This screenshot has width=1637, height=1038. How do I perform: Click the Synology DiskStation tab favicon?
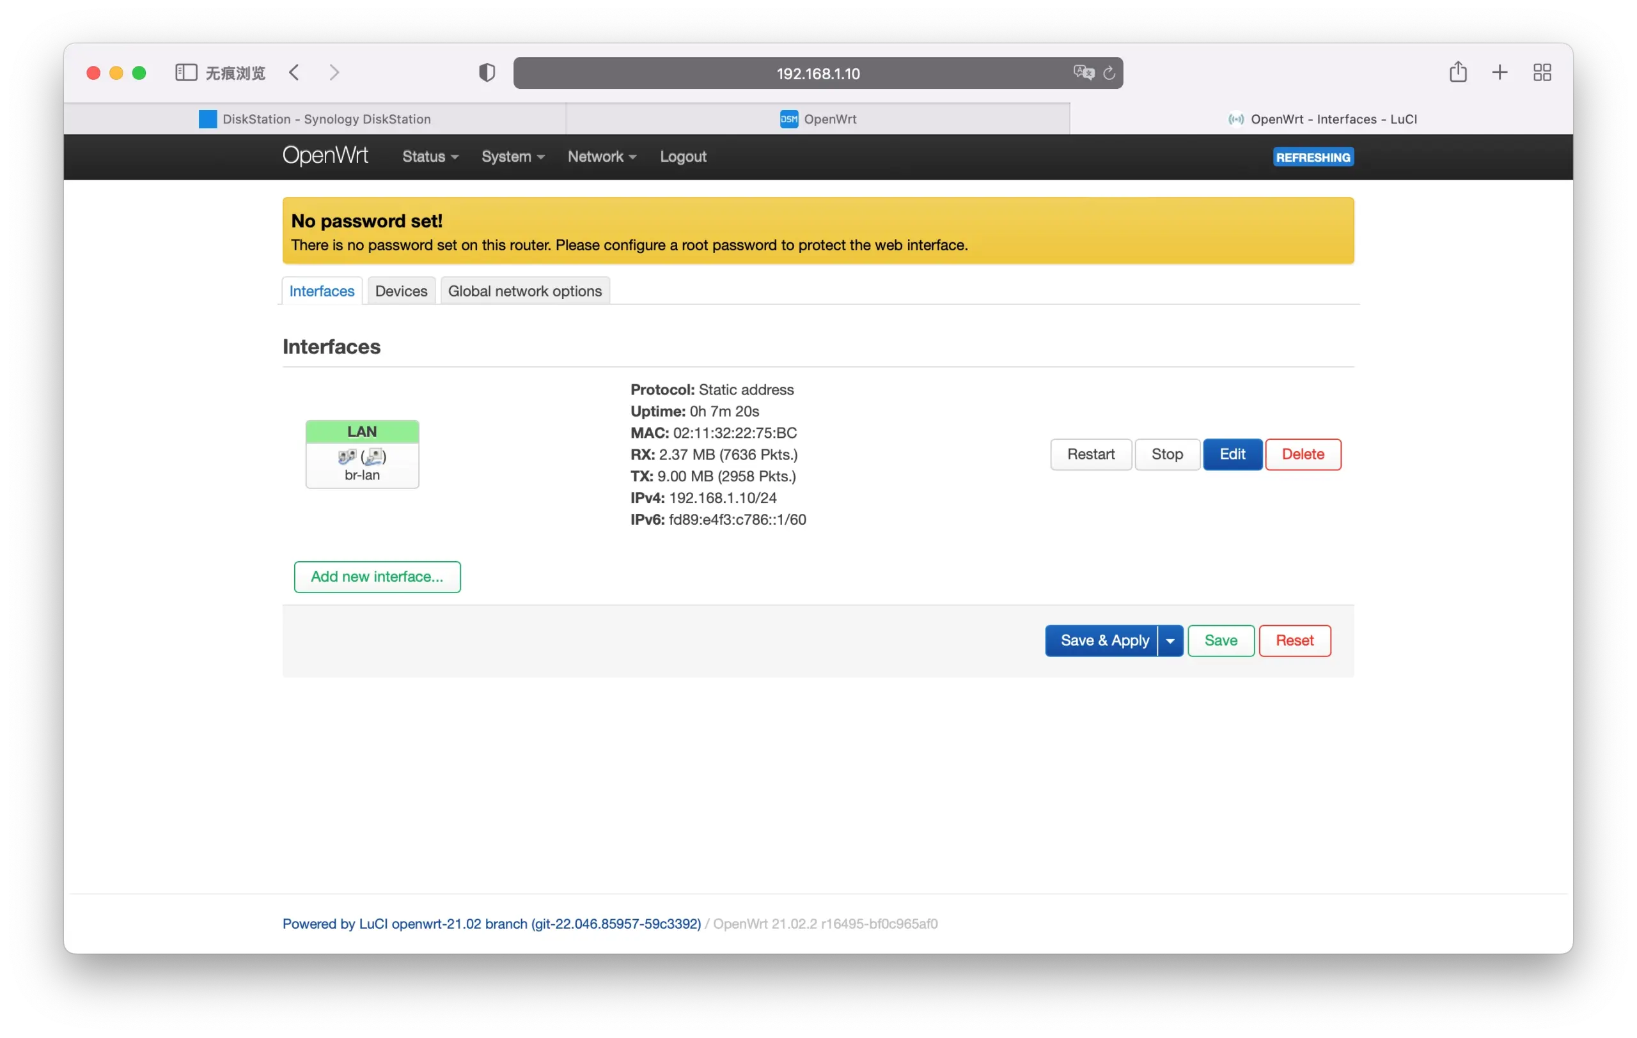point(207,120)
